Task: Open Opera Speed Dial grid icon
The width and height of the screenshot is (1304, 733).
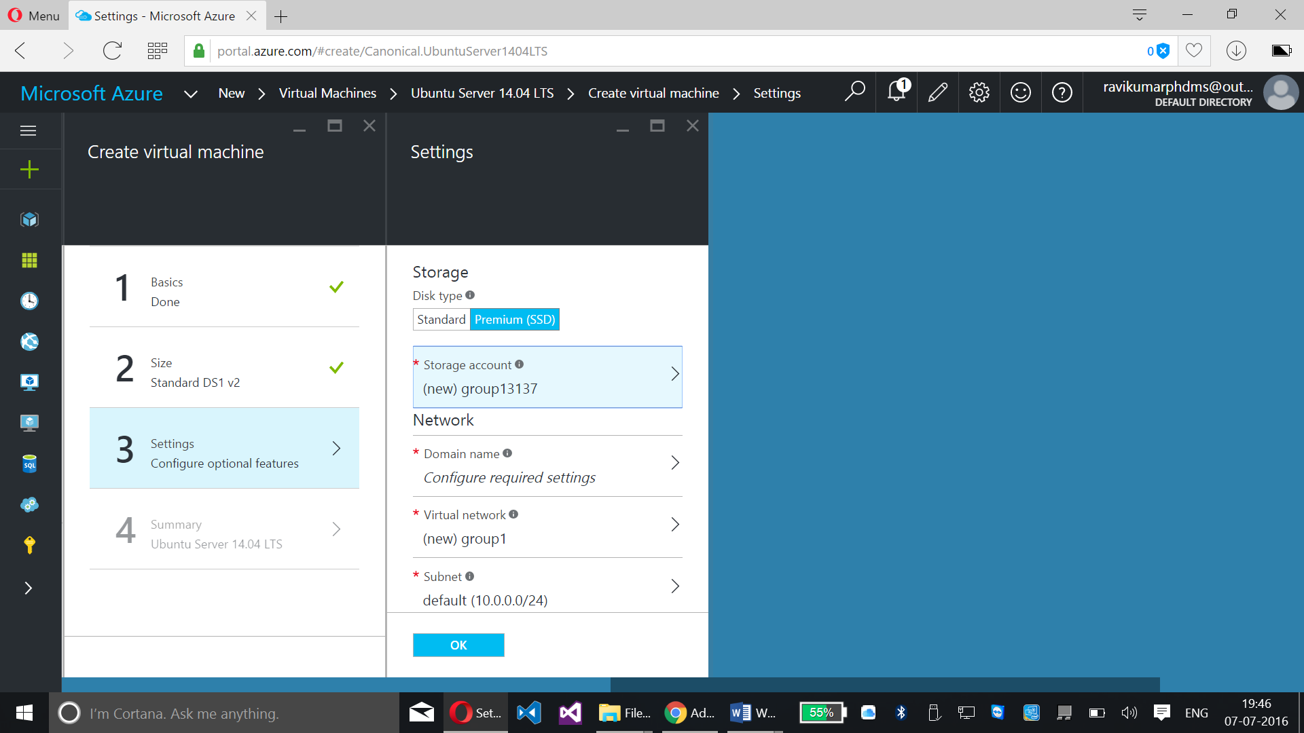Action: point(158,51)
